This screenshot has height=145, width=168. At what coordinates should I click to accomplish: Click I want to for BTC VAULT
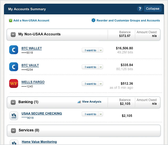[x=90, y=67]
